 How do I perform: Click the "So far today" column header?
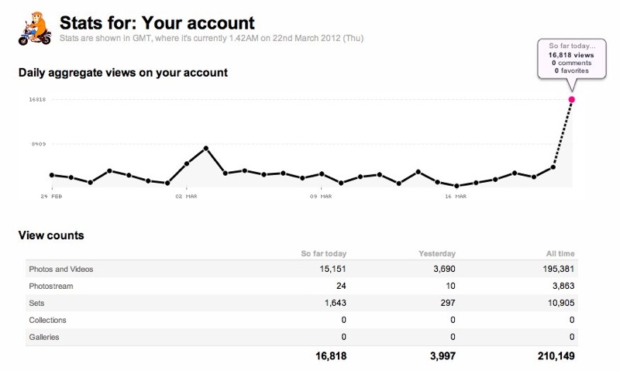tap(323, 253)
